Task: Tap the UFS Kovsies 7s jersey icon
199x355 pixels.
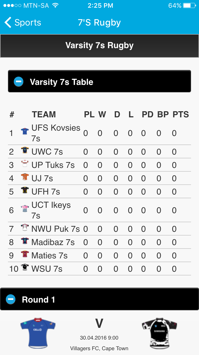Action: click(25, 131)
